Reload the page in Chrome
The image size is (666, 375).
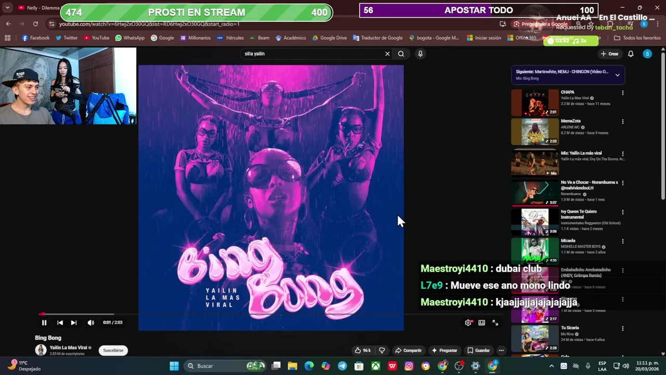click(35, 24)
